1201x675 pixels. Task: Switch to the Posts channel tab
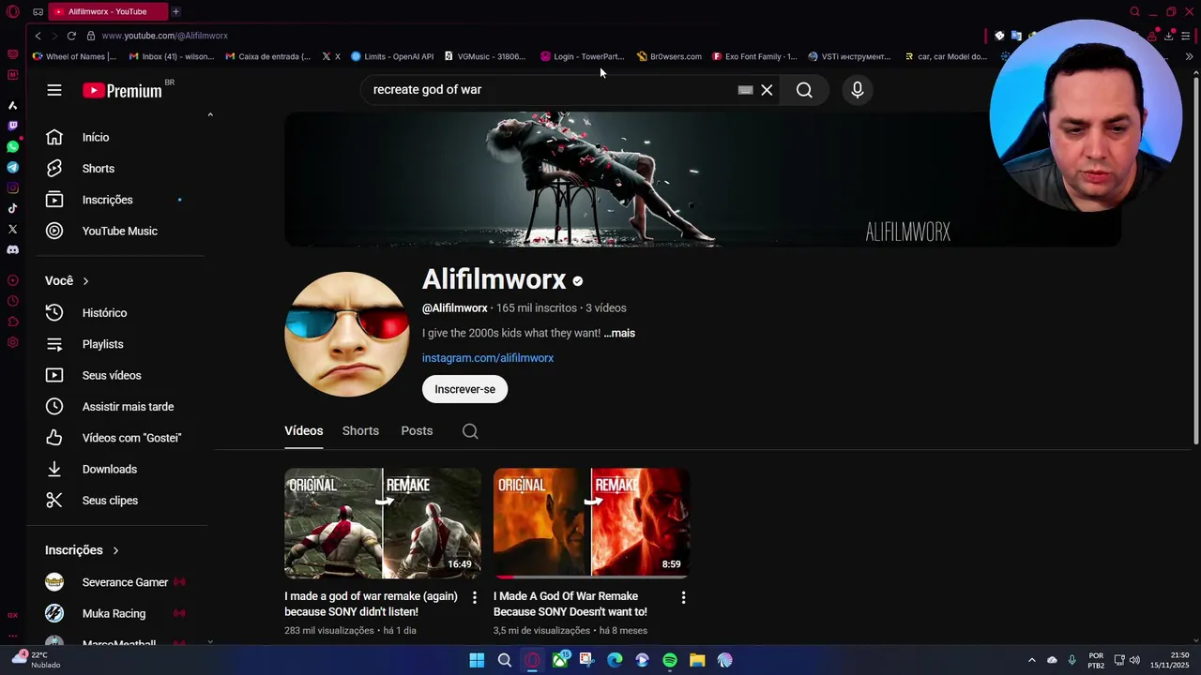(417, 431)
